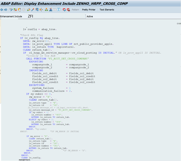
Task: Open Text Elements
Action: 107,10
